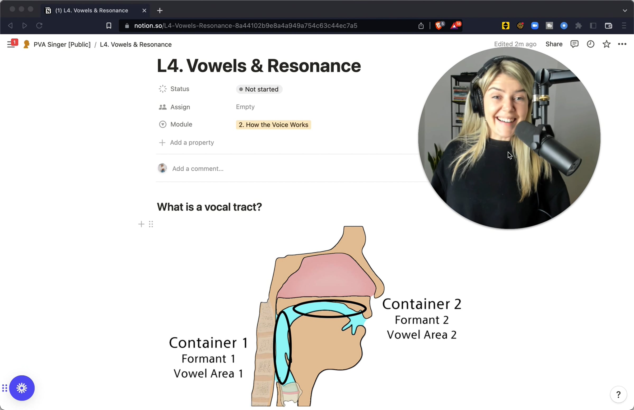Open the Not started status dropdown

coord(259,89)
